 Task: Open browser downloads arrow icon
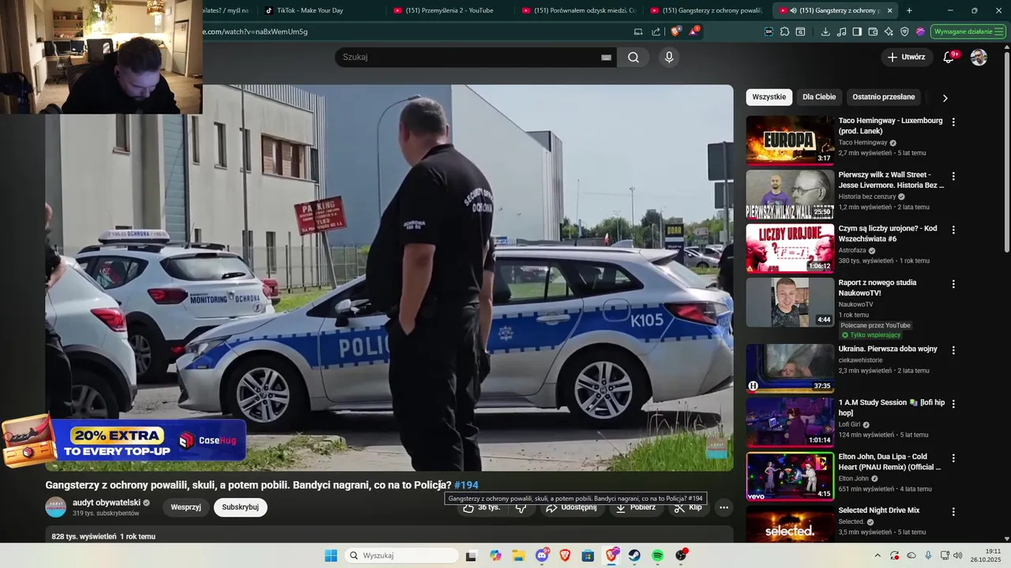825,32
